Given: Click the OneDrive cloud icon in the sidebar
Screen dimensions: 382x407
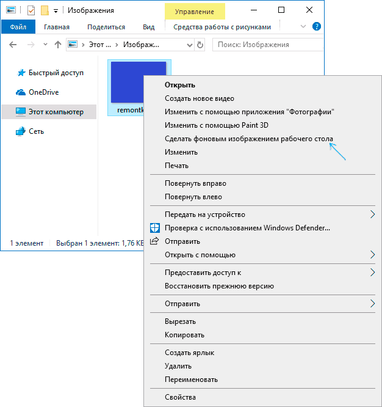Looking at the screenshot, I should click(20, 92).
